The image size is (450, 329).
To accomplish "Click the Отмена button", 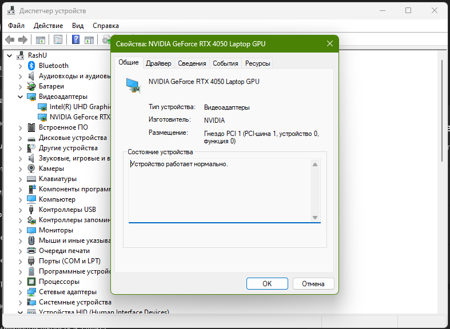I will click(x=313, y=283).
